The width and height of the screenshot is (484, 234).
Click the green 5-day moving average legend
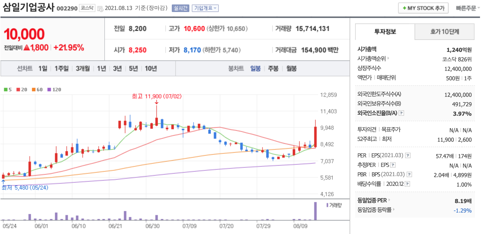tap(8, 90)
